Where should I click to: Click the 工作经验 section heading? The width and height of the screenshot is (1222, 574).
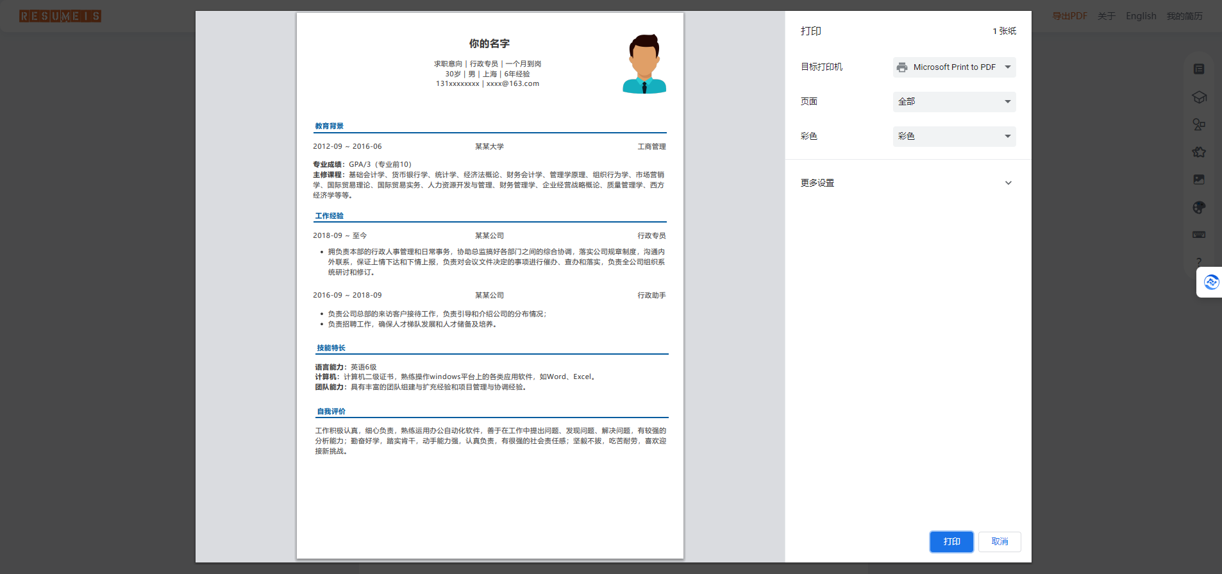(330, 216)
